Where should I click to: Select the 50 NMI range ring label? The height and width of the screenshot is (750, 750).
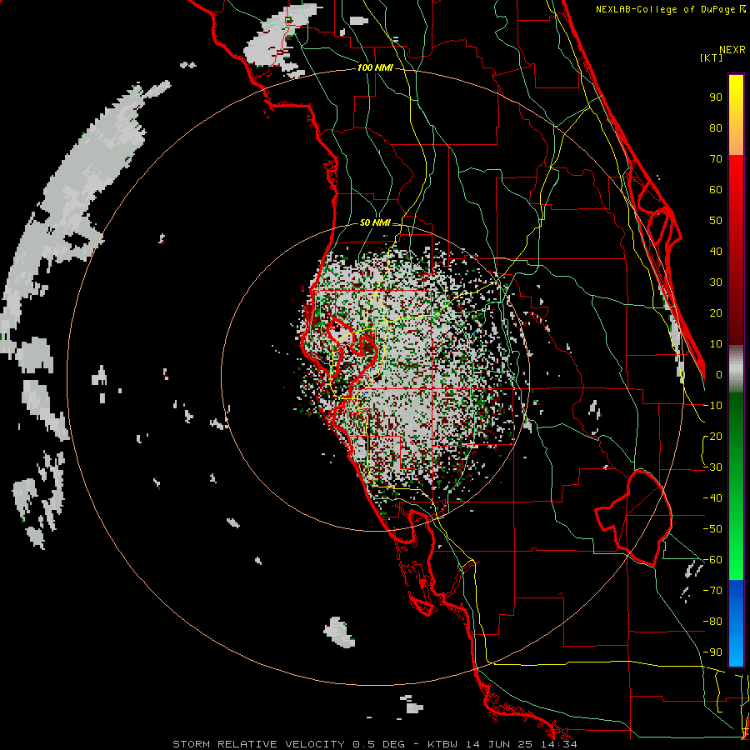(x=375, y=222)
